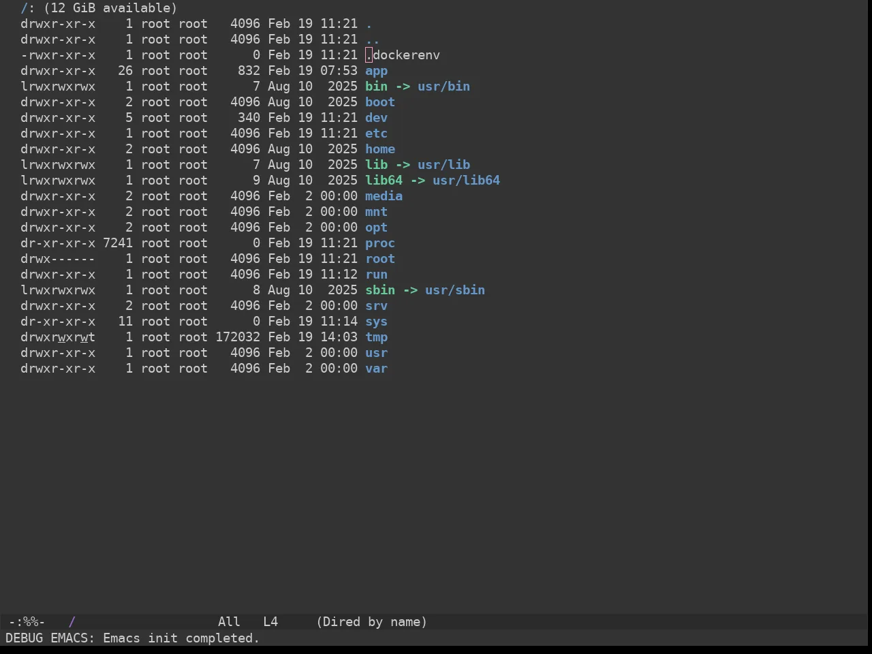Open the media directory

[x=384, y=196]
